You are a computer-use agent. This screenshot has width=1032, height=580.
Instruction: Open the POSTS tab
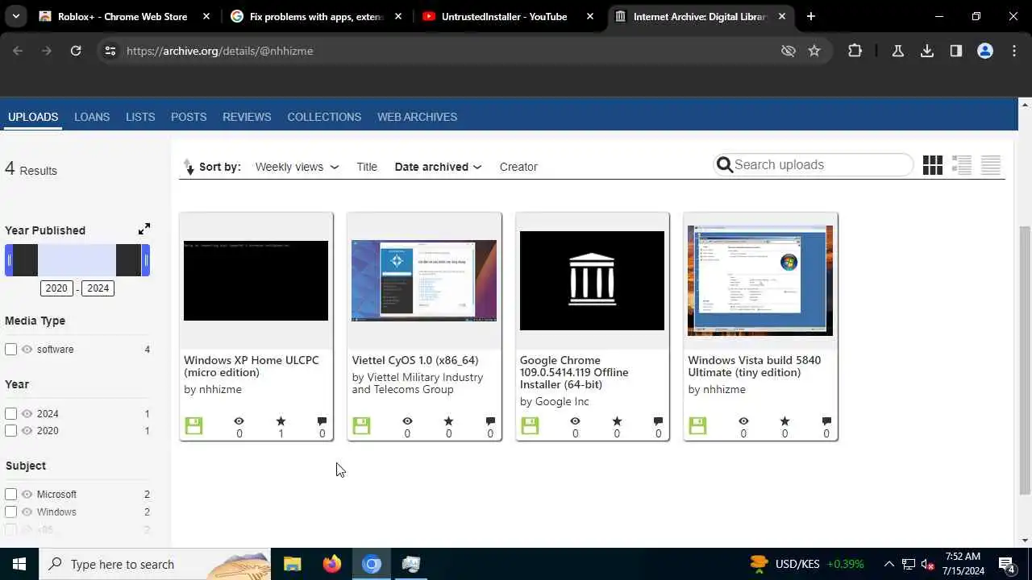pyautogui.click(x=189, y=117)
